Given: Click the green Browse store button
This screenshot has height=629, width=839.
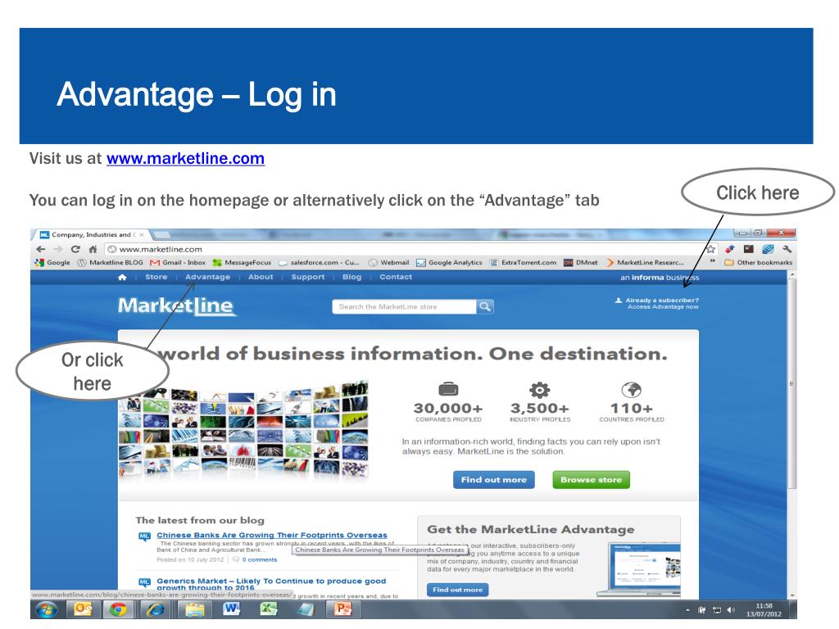Looking at the screenshot, I should click(x=592, y=480).
